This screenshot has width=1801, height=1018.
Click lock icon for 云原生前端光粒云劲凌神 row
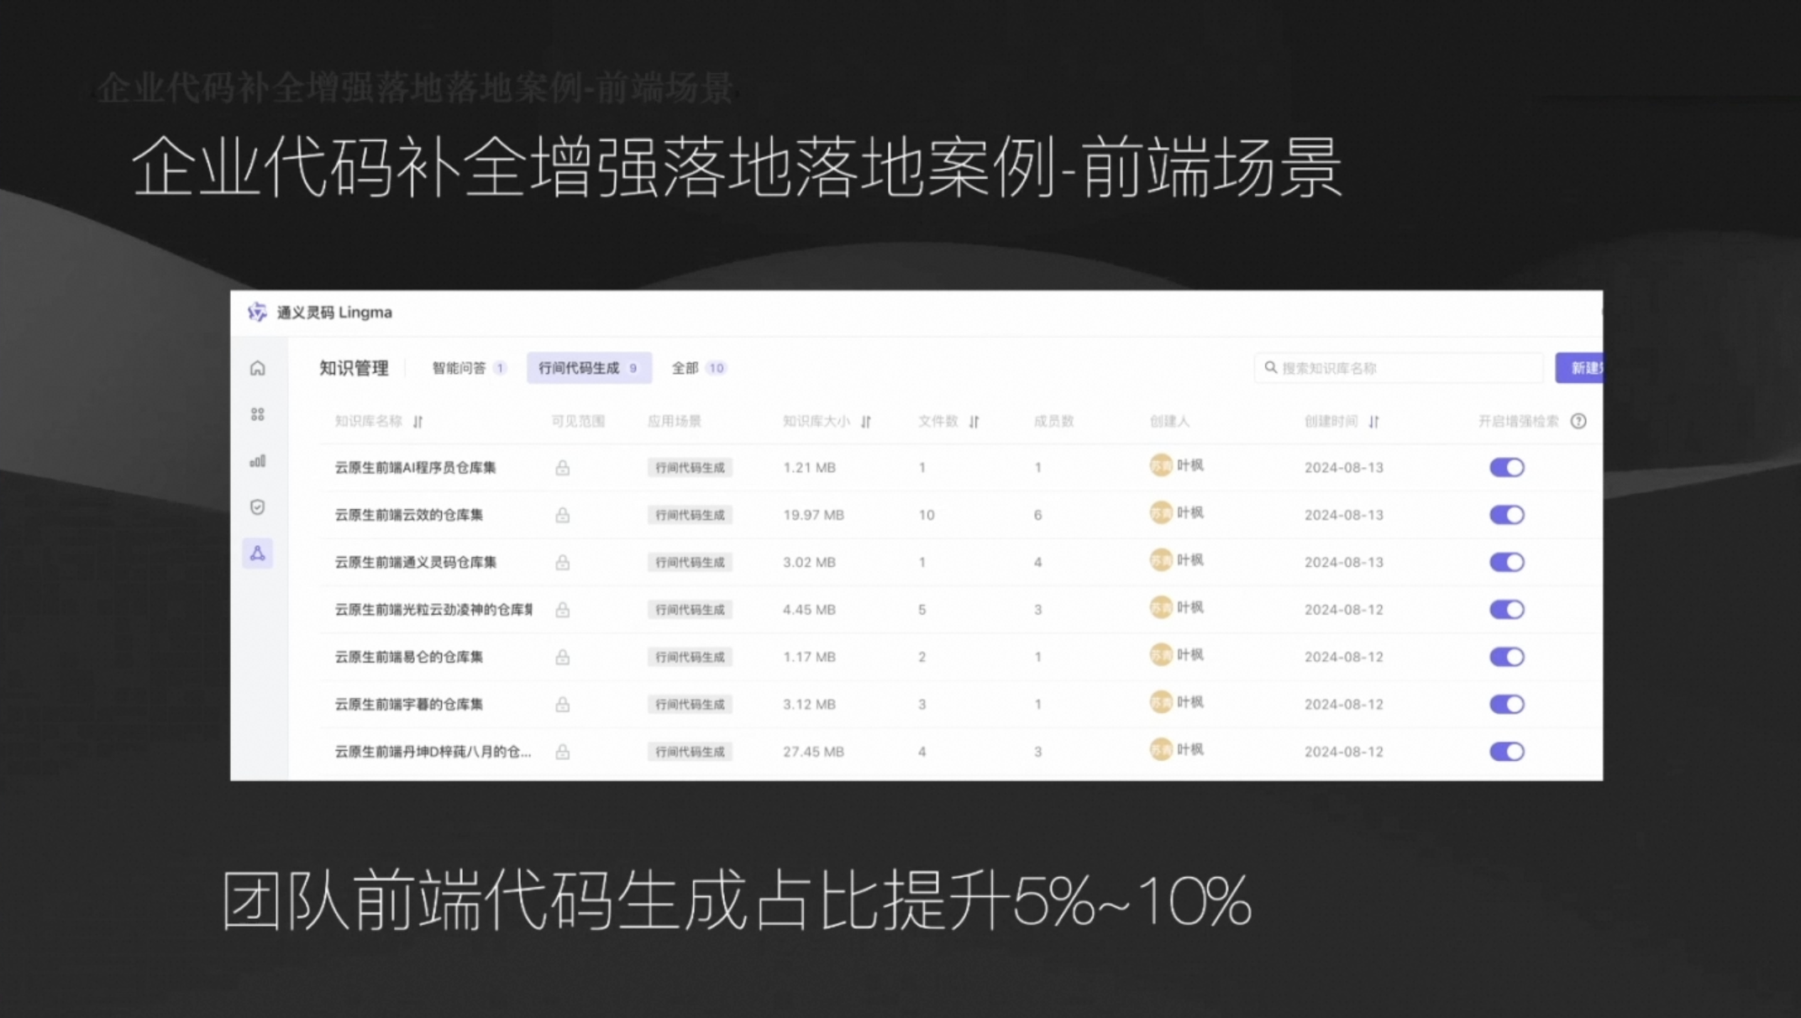coord(562,609)
